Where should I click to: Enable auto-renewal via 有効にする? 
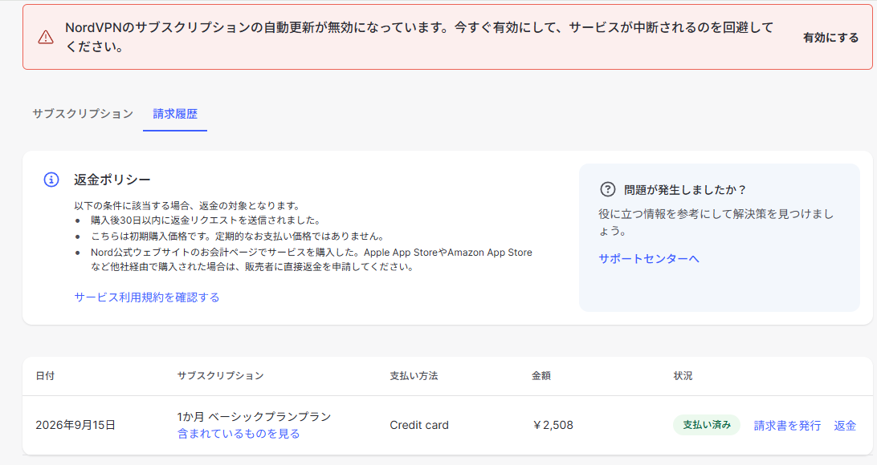[830, 38]
